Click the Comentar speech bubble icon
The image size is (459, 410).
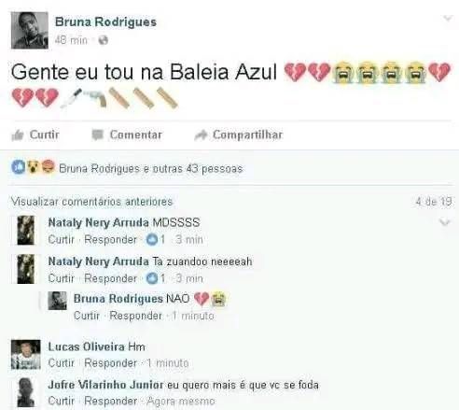point(97,134)
